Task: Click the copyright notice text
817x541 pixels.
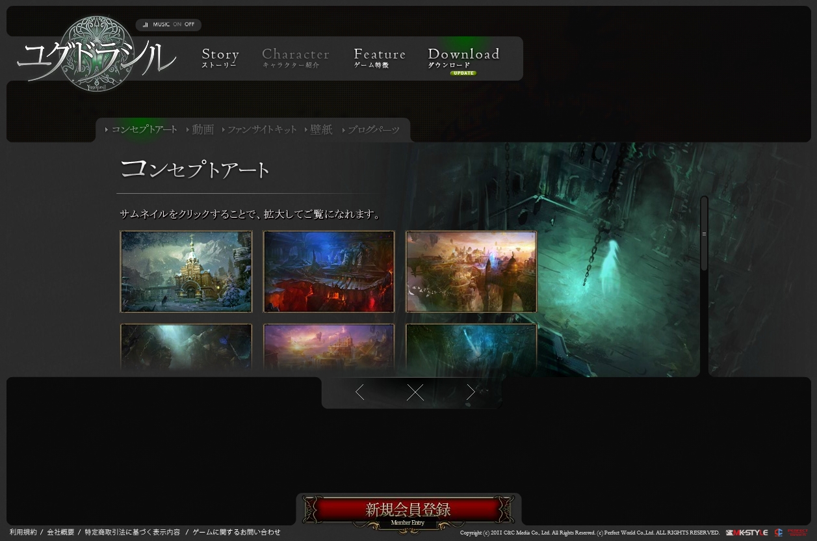Action: pyautogui.click(x=590, y=533)
